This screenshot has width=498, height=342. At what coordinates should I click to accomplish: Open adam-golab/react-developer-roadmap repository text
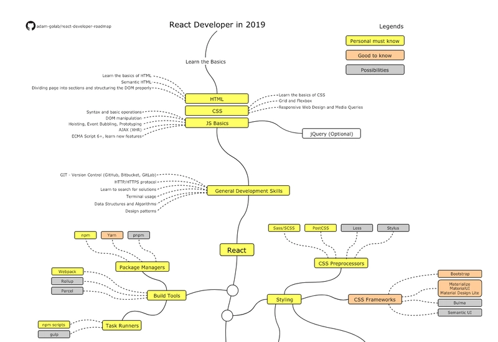[x=73, y=26]
